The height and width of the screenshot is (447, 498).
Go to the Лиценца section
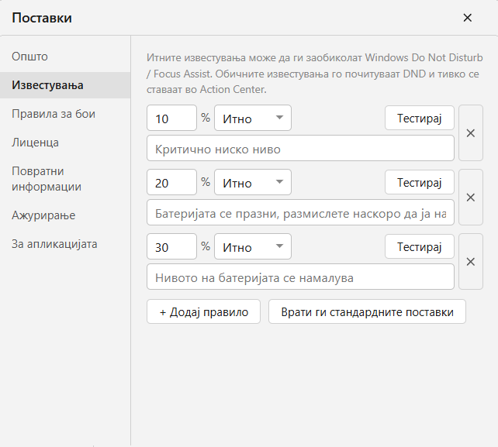tap(65, 143)
